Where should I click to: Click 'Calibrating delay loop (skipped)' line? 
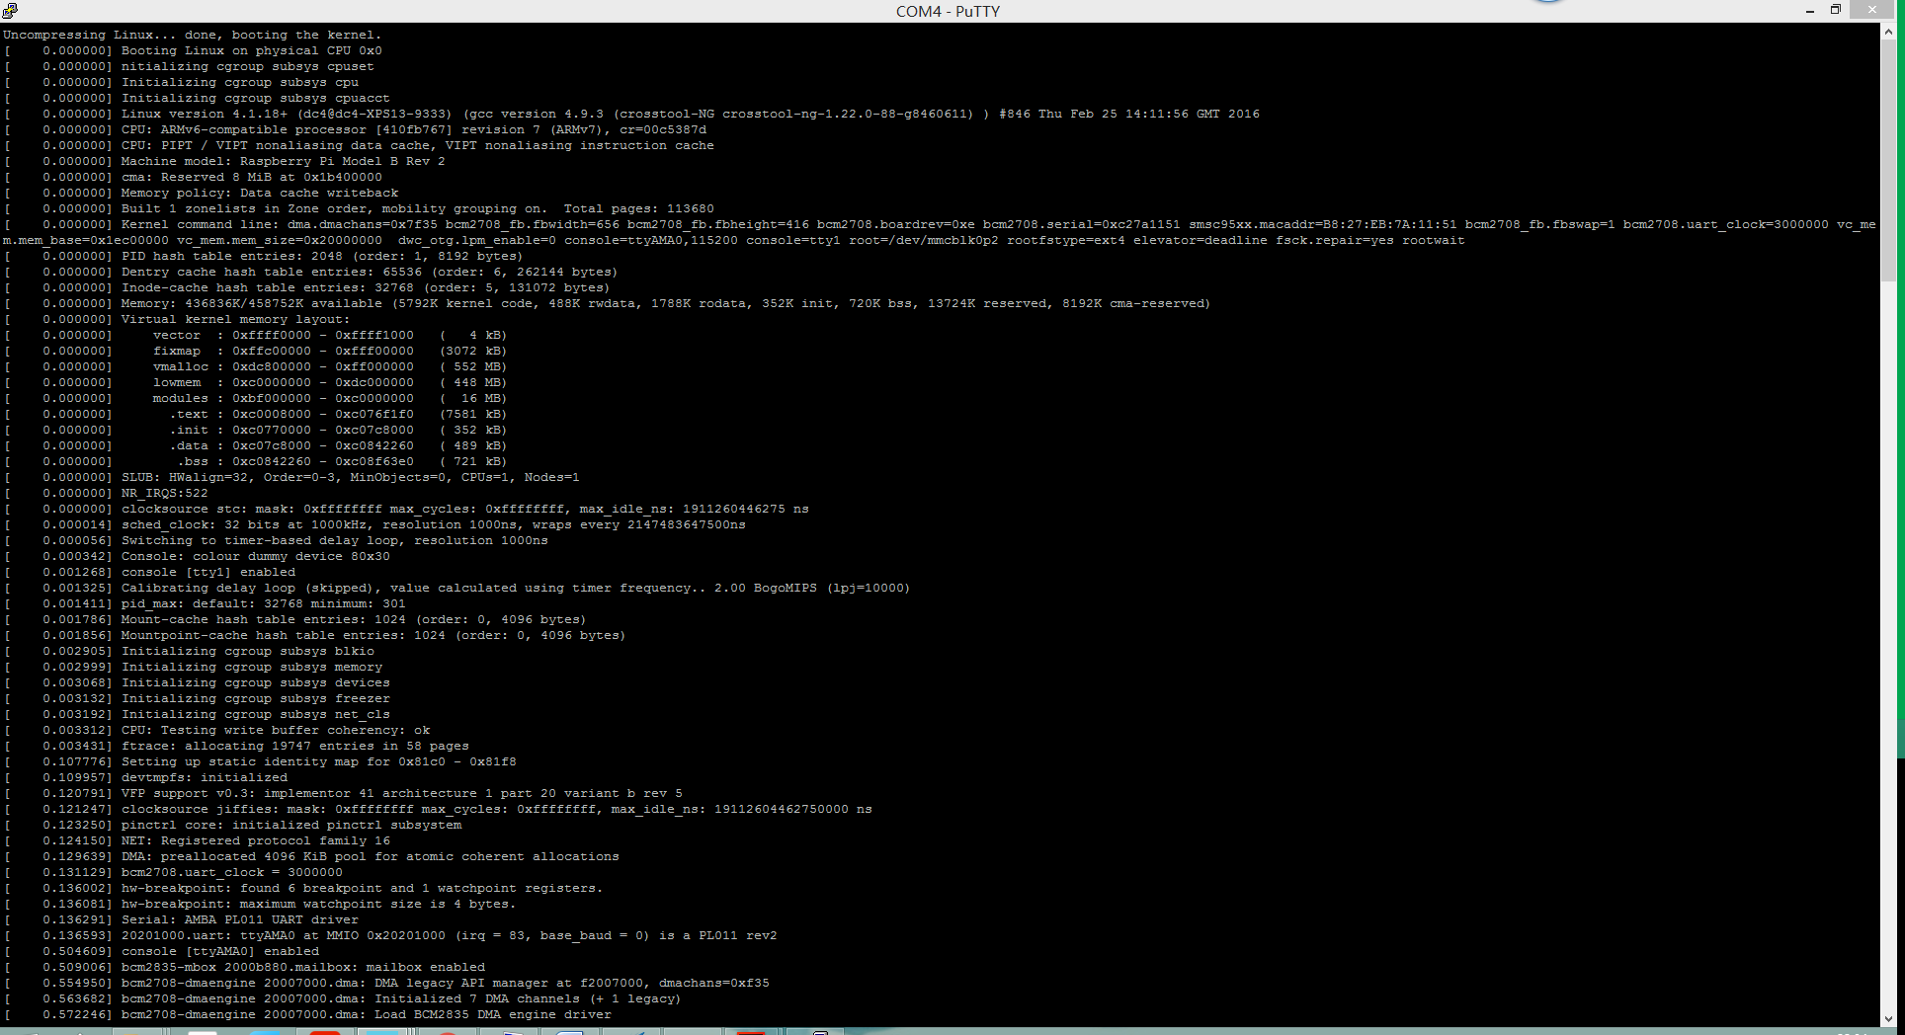tap(516, 588)
